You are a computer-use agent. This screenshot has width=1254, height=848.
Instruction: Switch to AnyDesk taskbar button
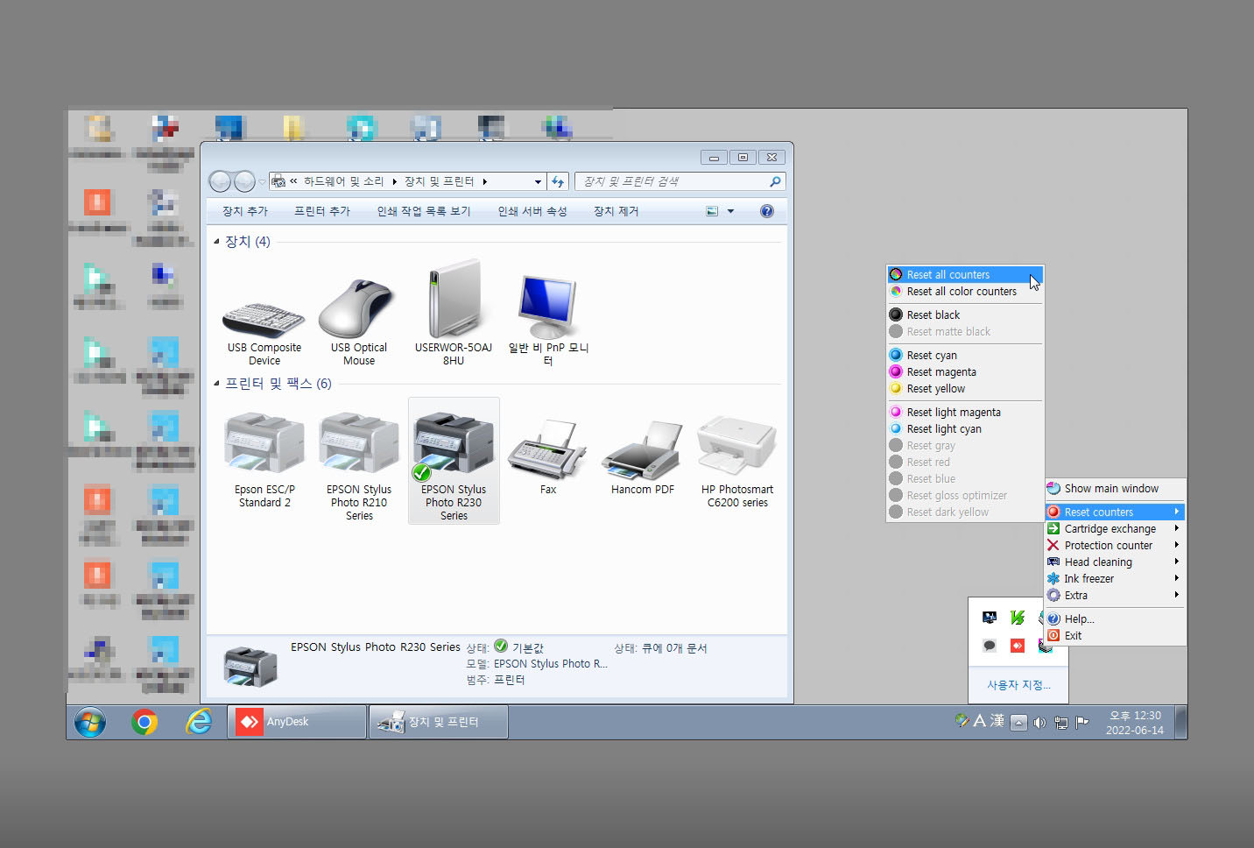click(297, 722)
